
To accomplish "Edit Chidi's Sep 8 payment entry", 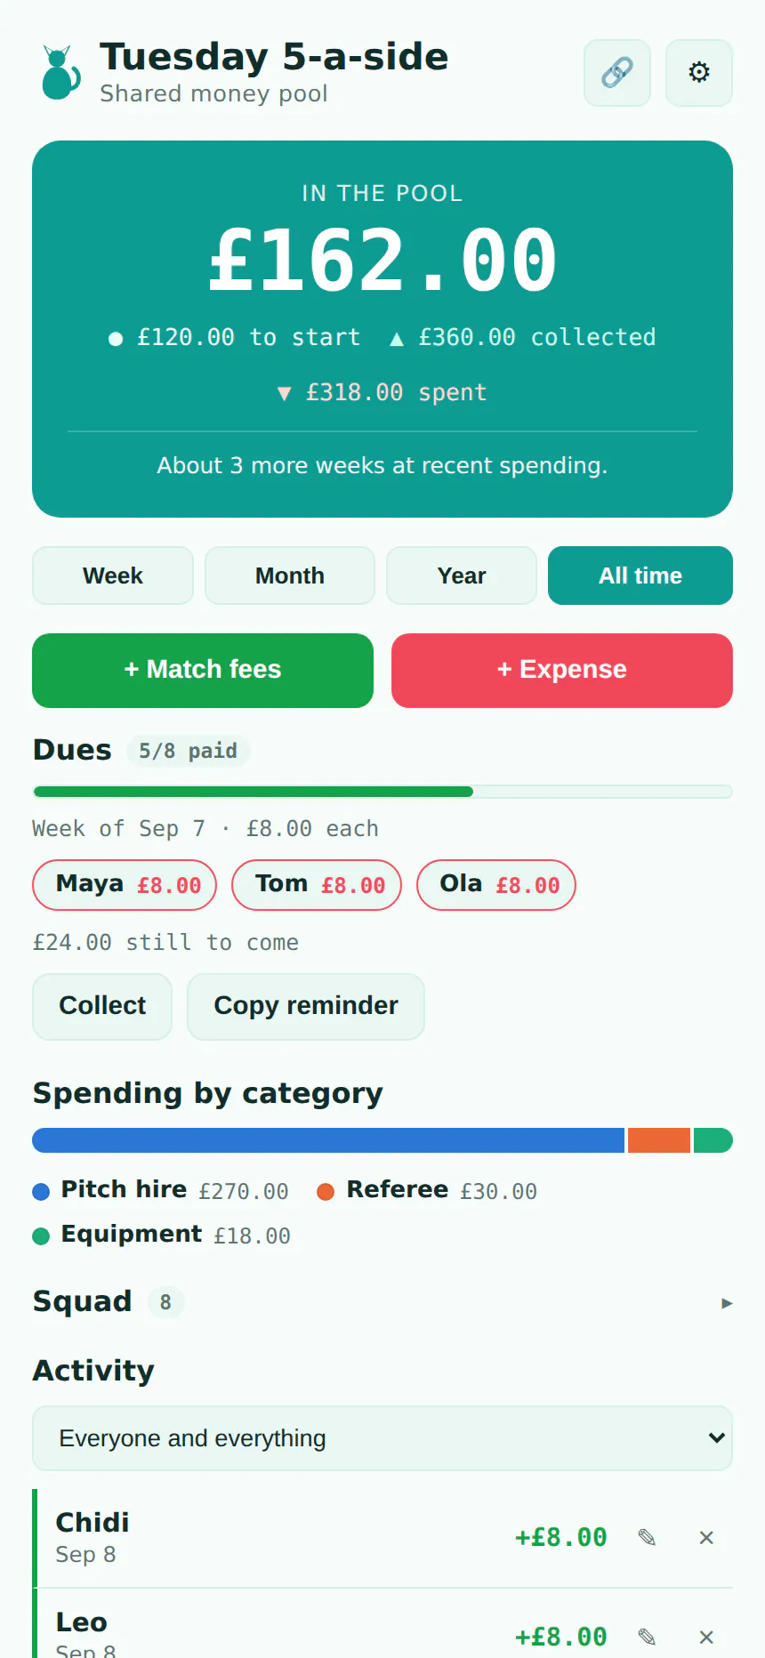I will tap(648, 1537).
